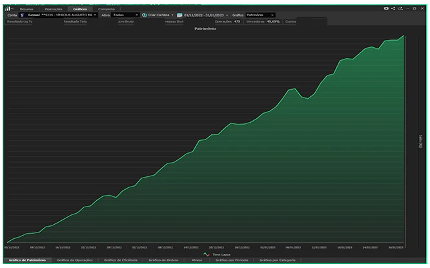The height and width of the screenshot is (268, 430).
Task: Open the calendar icon for date range
Action: [179, 15]
